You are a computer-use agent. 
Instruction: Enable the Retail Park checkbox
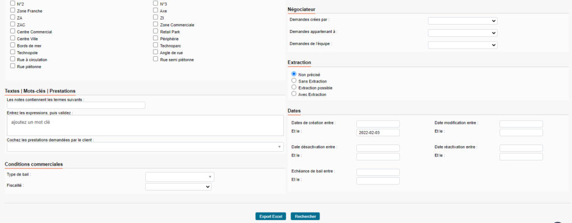[x=156, y=32]
